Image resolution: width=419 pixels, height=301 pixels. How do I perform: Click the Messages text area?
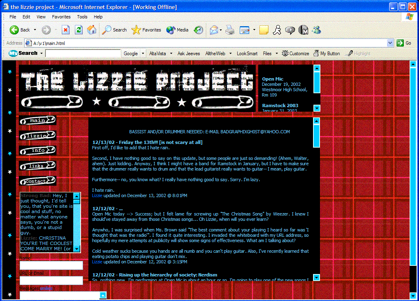click(60, 295)
